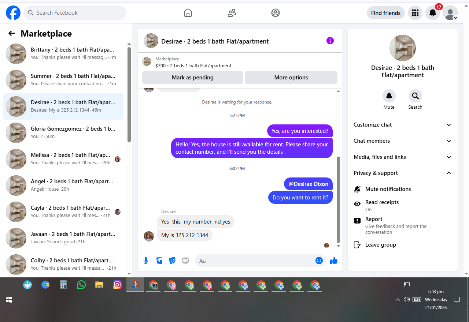Open the purple conversation info icon
Screen dimensions: 469x322
pyautogui.click(x=330, y=41)
